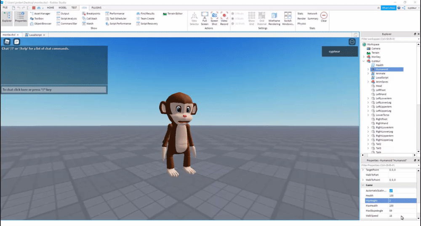Expand the TargetPoint property
Viewport: 421px width, 226px height.
point(363,170)
